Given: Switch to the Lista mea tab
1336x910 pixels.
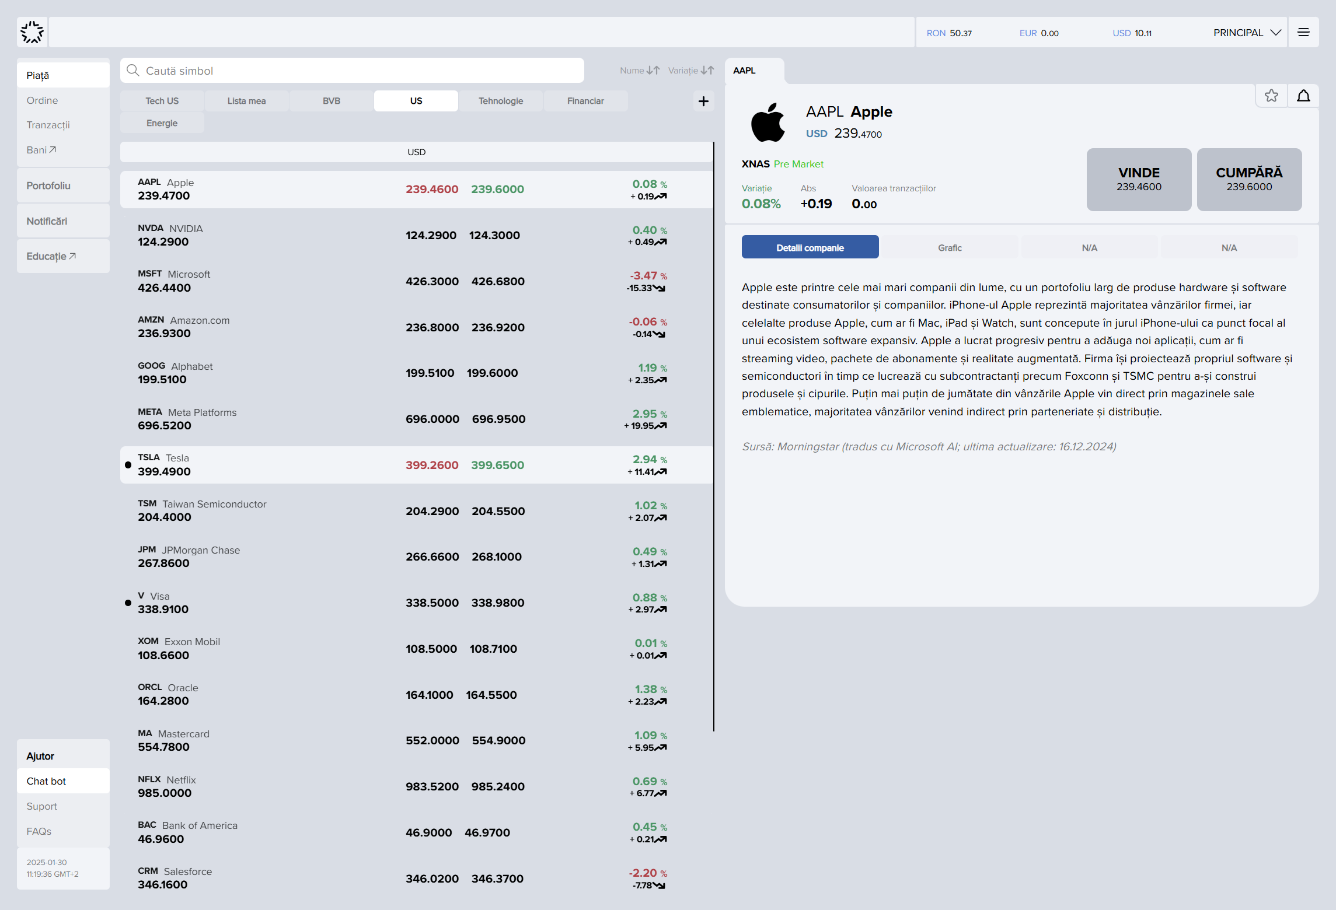Looking at the screenshot, I should 246,101.
